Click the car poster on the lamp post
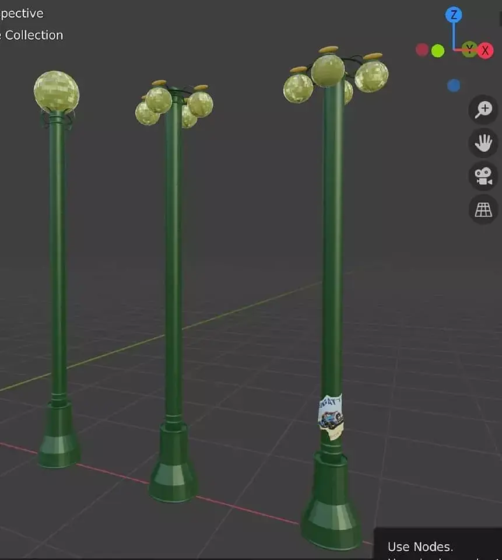The image size is (502, 560). pos(331,416)
